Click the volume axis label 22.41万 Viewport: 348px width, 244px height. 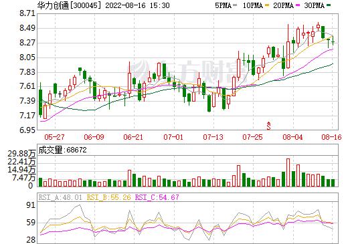click(21, 162)
